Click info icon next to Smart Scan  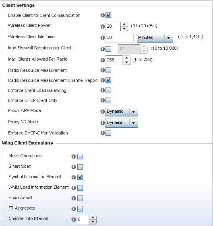(74, 167)
